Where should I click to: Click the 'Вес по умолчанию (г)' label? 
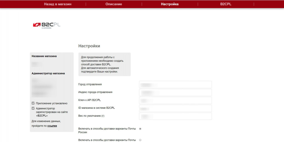pos(91,116)
